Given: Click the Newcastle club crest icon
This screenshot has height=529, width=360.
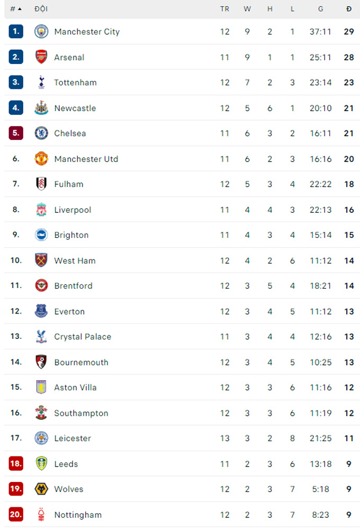Looking at the screenshot, I should point(41,108).
